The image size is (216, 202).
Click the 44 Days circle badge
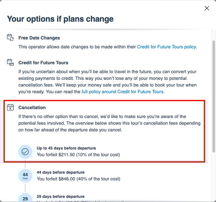(x=25, y=176)
